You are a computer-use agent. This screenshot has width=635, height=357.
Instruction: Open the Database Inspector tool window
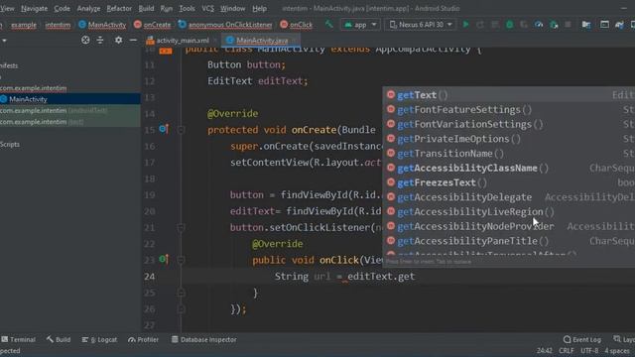pyautogui.click(x=203, y=339)
